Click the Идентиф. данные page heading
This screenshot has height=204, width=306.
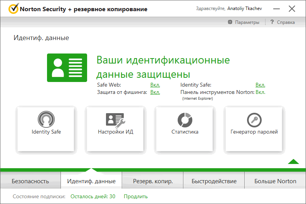41,38
